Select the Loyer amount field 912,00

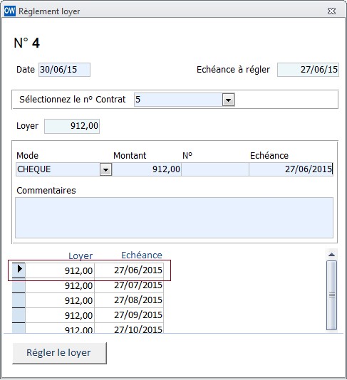click(72, 126)
